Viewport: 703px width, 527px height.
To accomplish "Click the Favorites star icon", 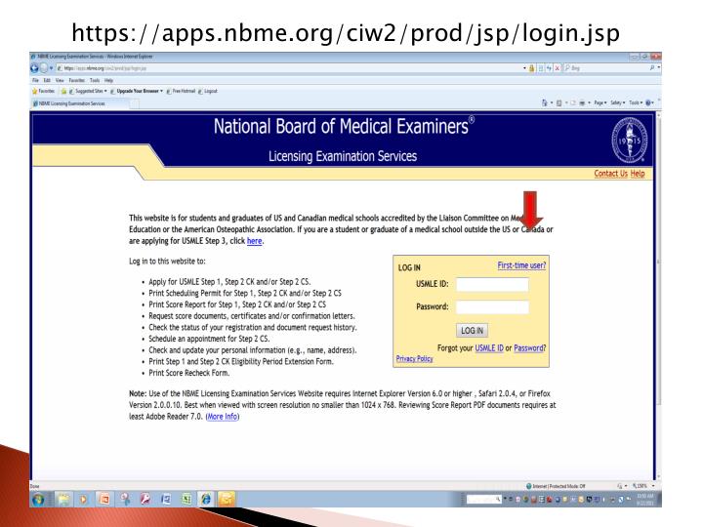I will coord(35,91).
